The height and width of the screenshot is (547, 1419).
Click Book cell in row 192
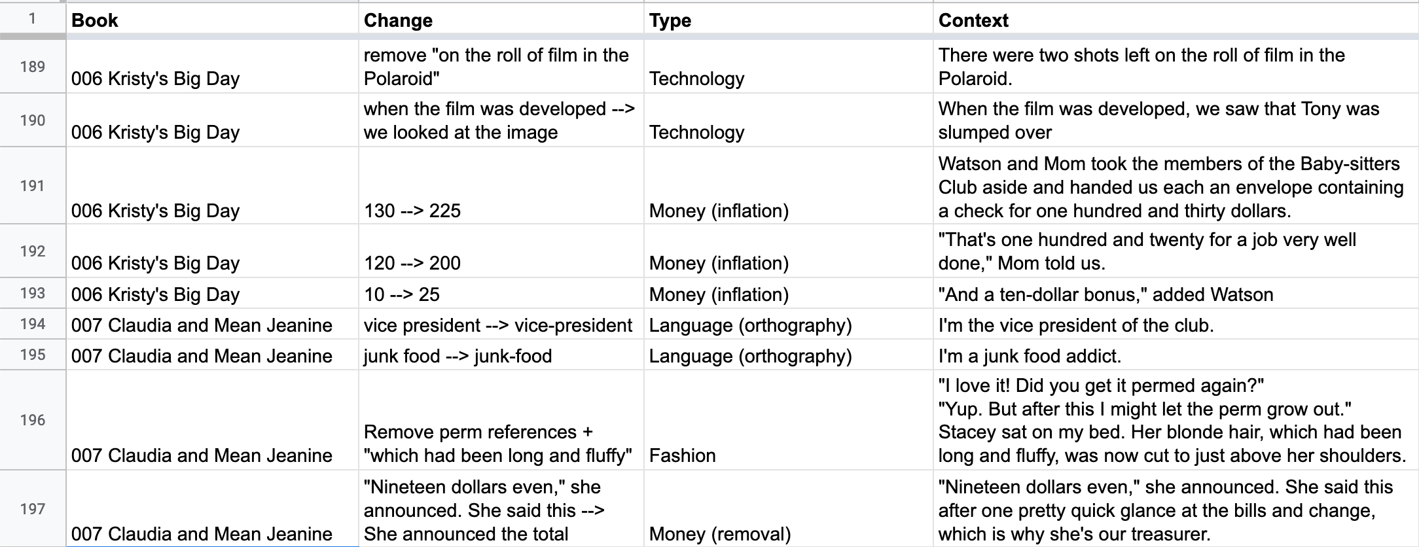click(212, 251)
